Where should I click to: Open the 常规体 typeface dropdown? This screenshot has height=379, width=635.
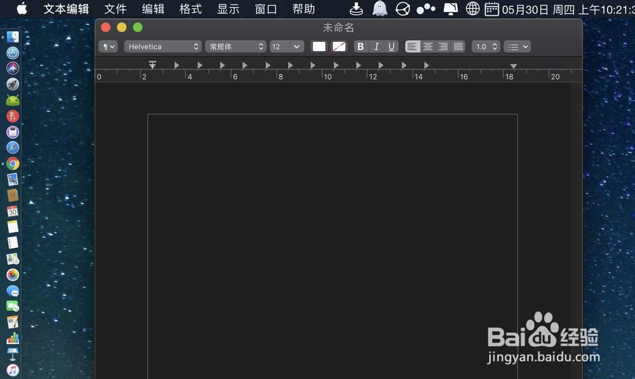236,46
